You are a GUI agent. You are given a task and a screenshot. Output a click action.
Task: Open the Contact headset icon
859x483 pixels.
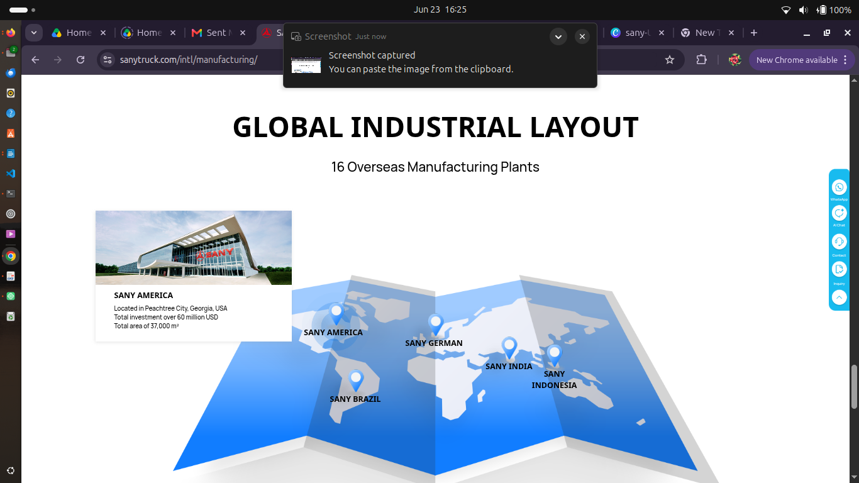tap(839, 241)
